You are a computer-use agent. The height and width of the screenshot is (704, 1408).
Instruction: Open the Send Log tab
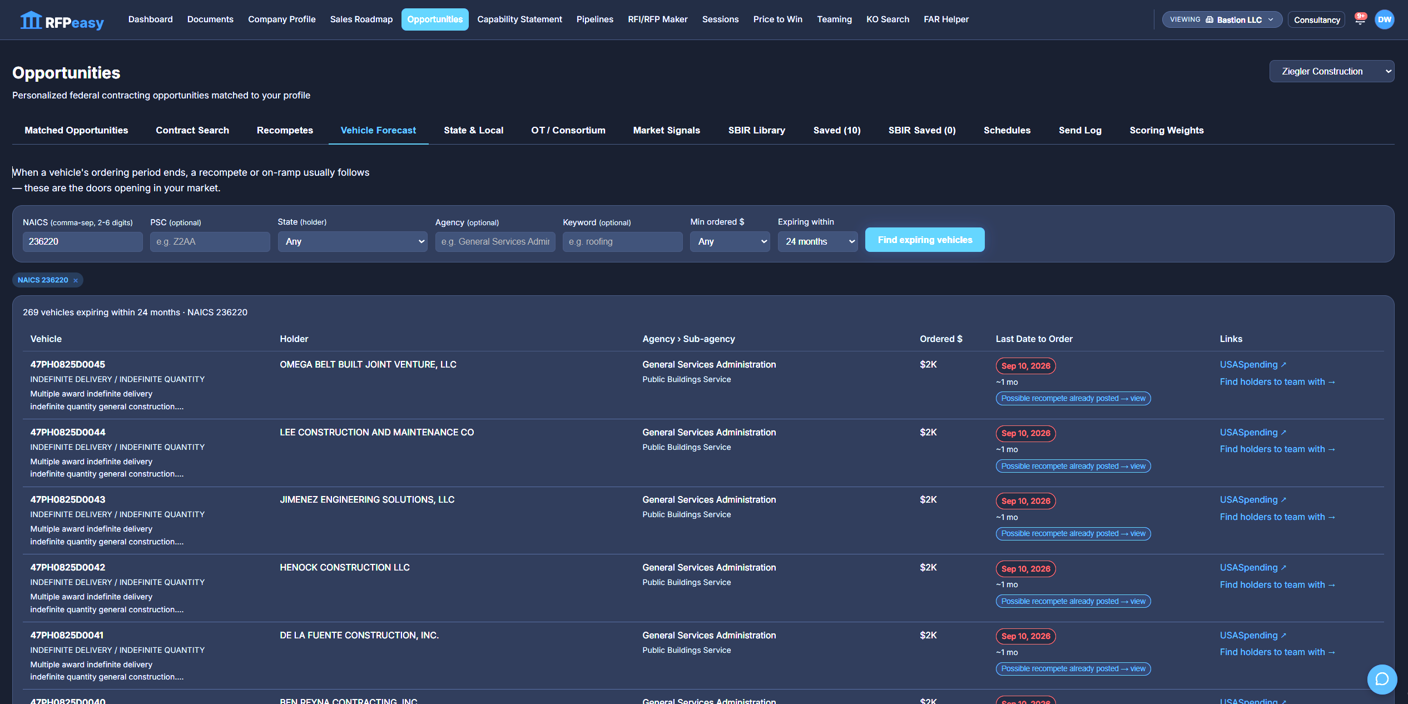tap(1080, 130)
